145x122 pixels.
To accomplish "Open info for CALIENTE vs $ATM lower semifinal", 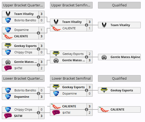I will 87,109.
